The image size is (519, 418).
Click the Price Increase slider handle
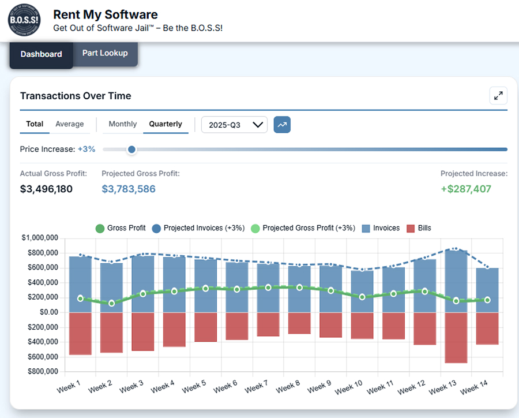(x=131, y=150)
